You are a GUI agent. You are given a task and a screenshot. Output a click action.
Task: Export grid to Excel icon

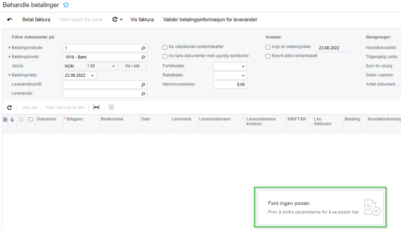(111, 107)
